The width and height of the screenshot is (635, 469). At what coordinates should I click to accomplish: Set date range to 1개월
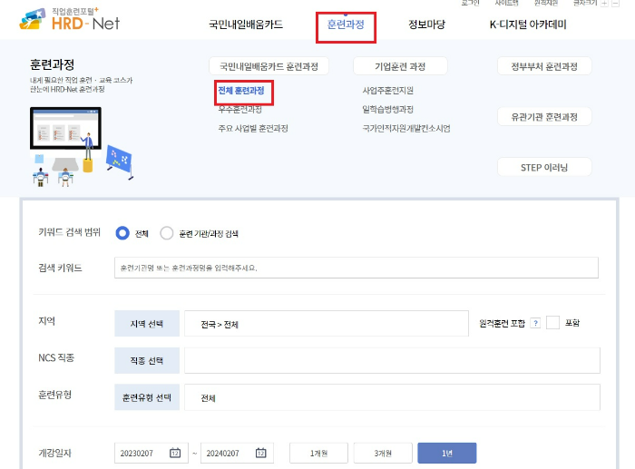coord(318,454)
